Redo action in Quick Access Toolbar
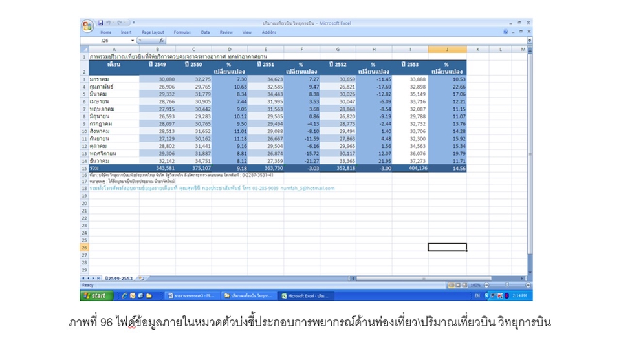The image size is (621, 349). 119,23
